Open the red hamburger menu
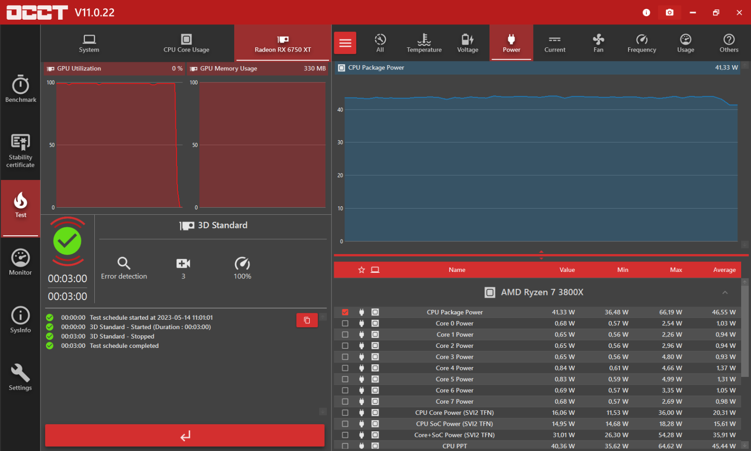Screen dimensions: 751x451 coord(345,43)
